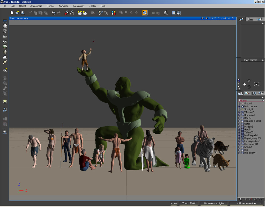Click the Undo arrow in toolbar
The height and width of the screenshot is (207, 265).
[53, 13]
